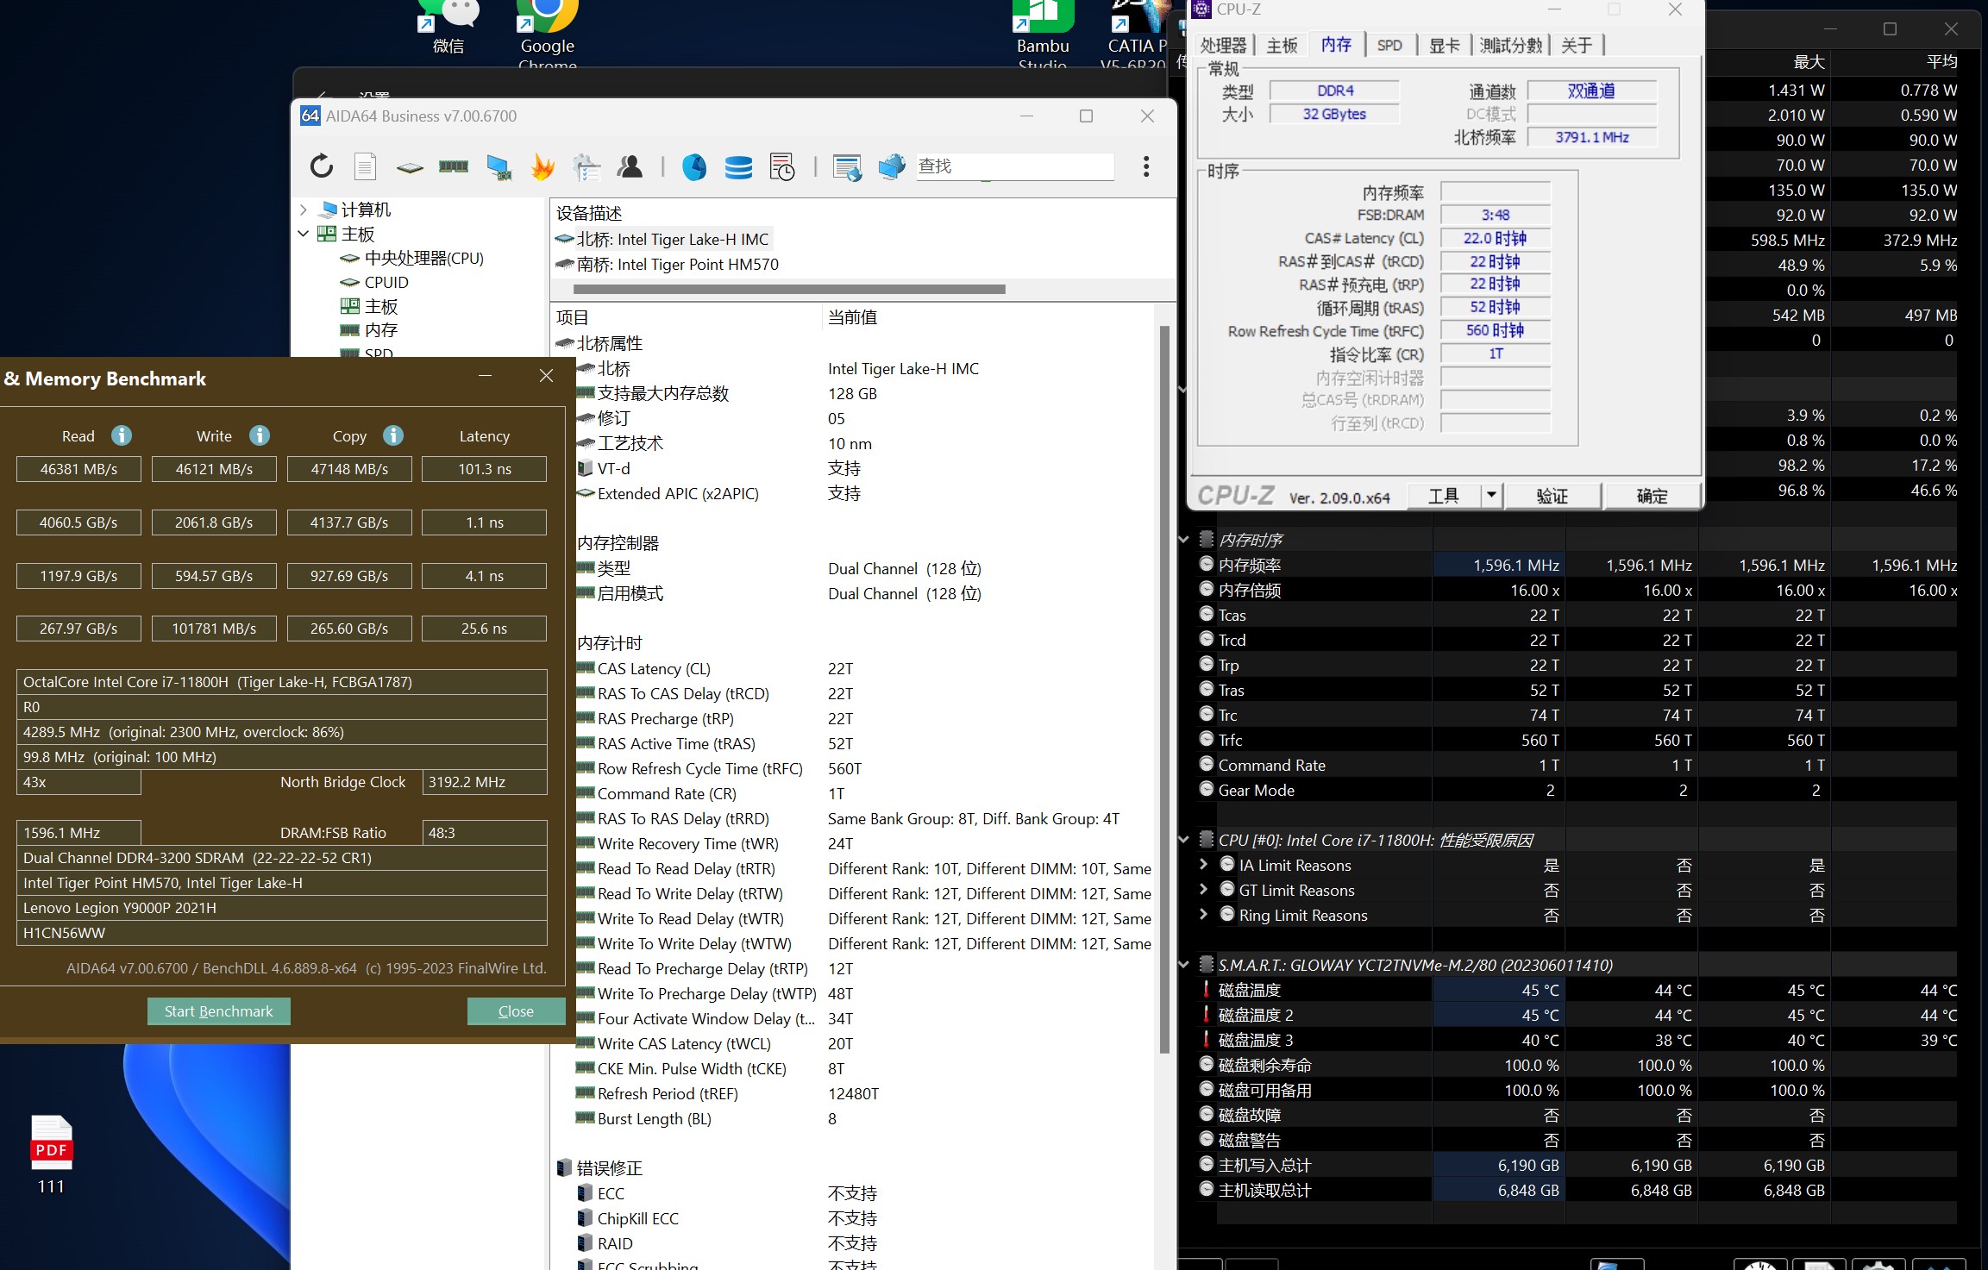Image resolution: width=1988 pixels, height=1270 pixels.
Task: Collapse the 性能受限原因 CPU section
Action: pyautogui.click(x=1184, y=840)
